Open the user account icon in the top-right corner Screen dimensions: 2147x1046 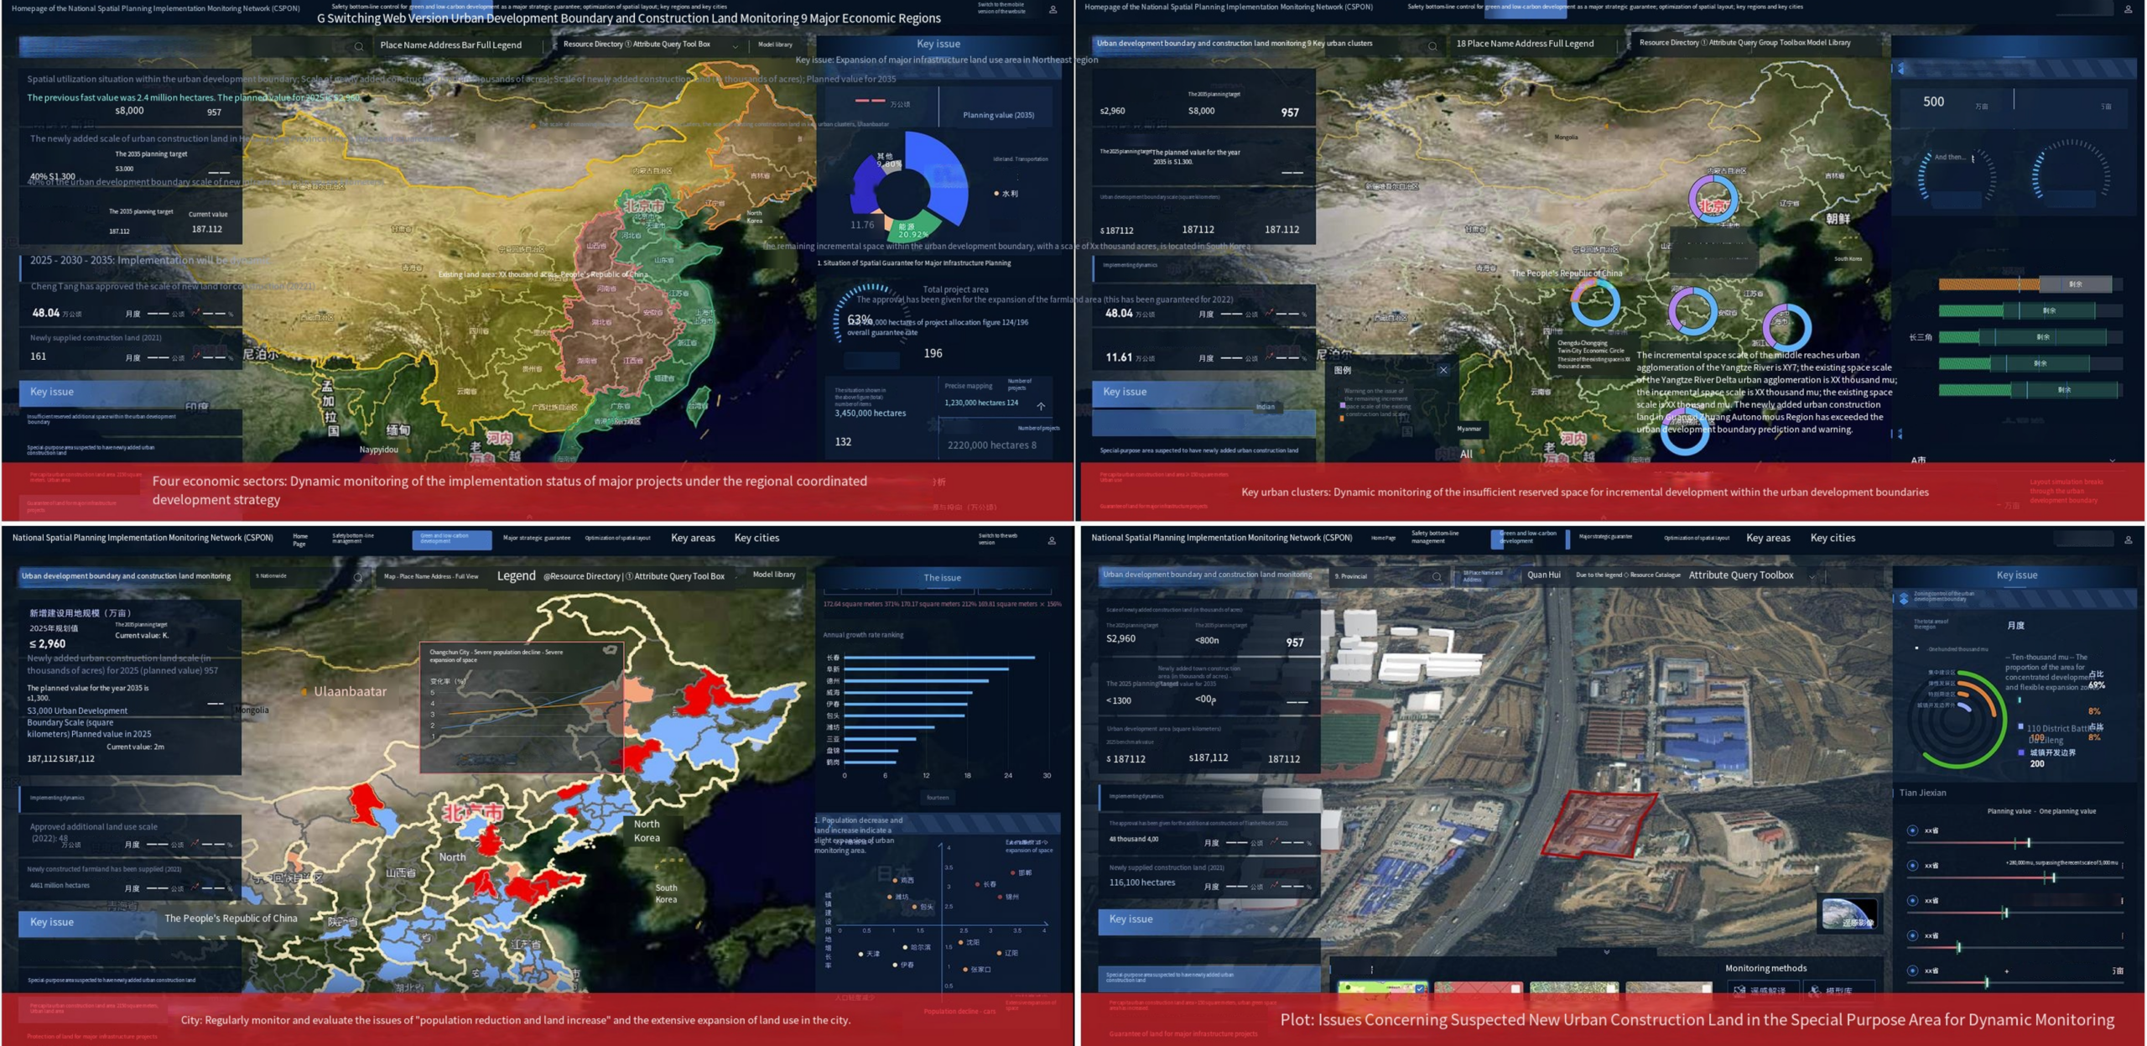[x=2129, y=8]
